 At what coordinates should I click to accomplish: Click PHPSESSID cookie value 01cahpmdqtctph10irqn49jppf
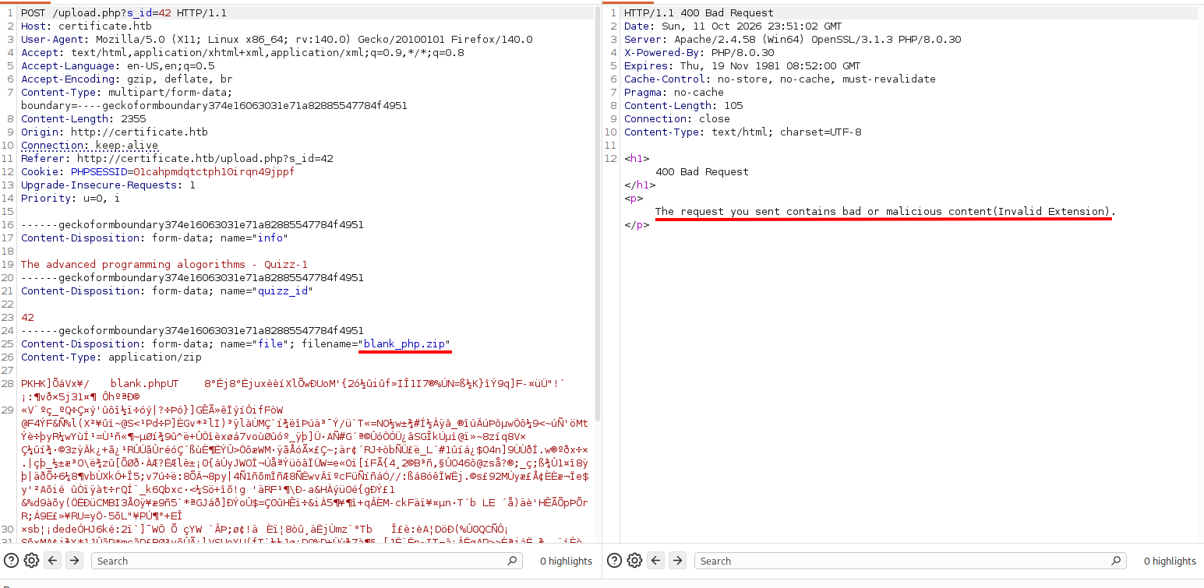(214, 172)
